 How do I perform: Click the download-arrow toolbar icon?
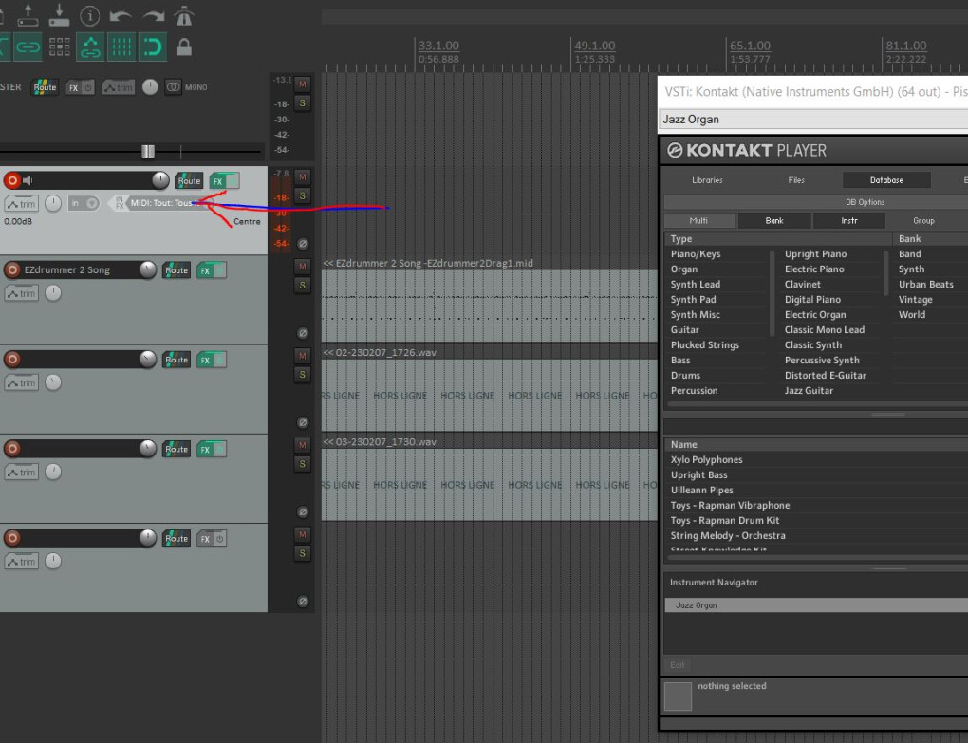point(59,15)
